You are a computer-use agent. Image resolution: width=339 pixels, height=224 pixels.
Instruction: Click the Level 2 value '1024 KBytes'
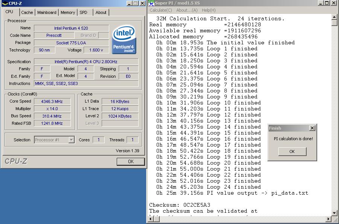click(x=120, y=116)
